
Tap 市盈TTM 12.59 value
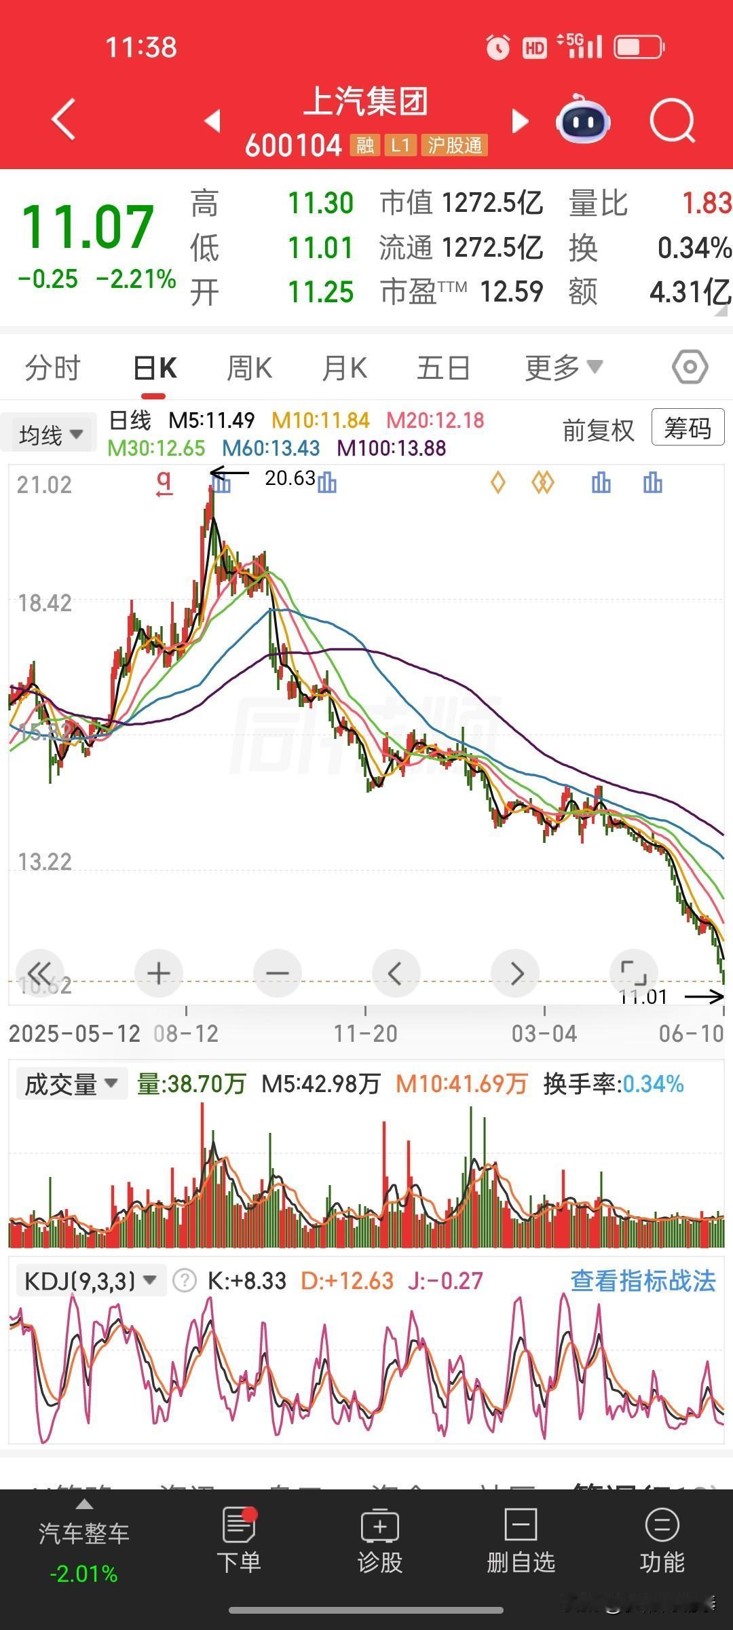tap(462, 292)
